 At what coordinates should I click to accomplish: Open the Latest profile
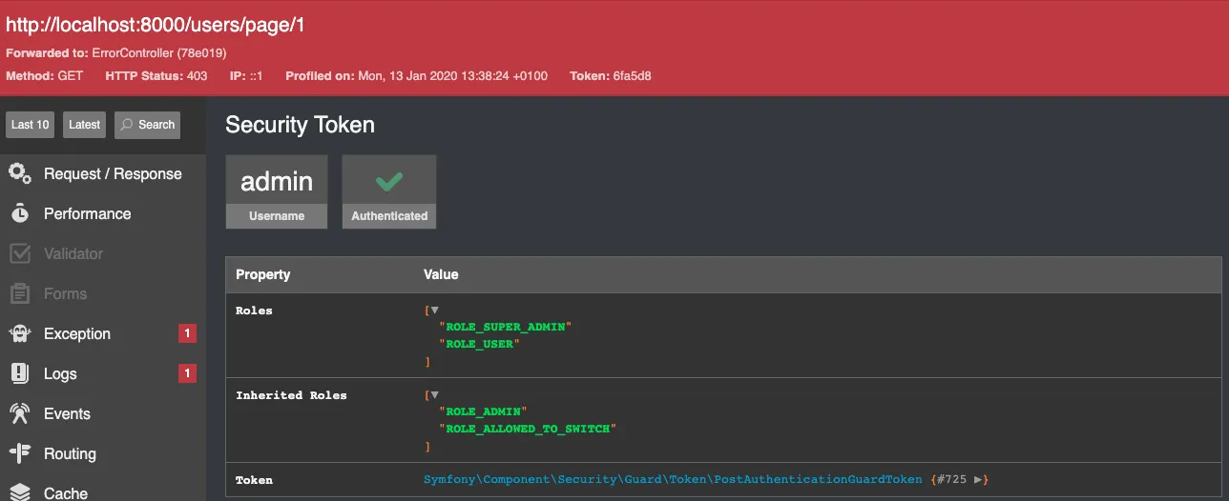[85, 125]
